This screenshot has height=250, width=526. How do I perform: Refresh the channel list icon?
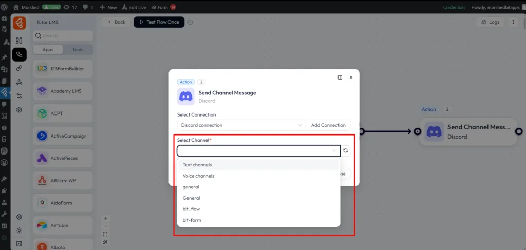346,151
